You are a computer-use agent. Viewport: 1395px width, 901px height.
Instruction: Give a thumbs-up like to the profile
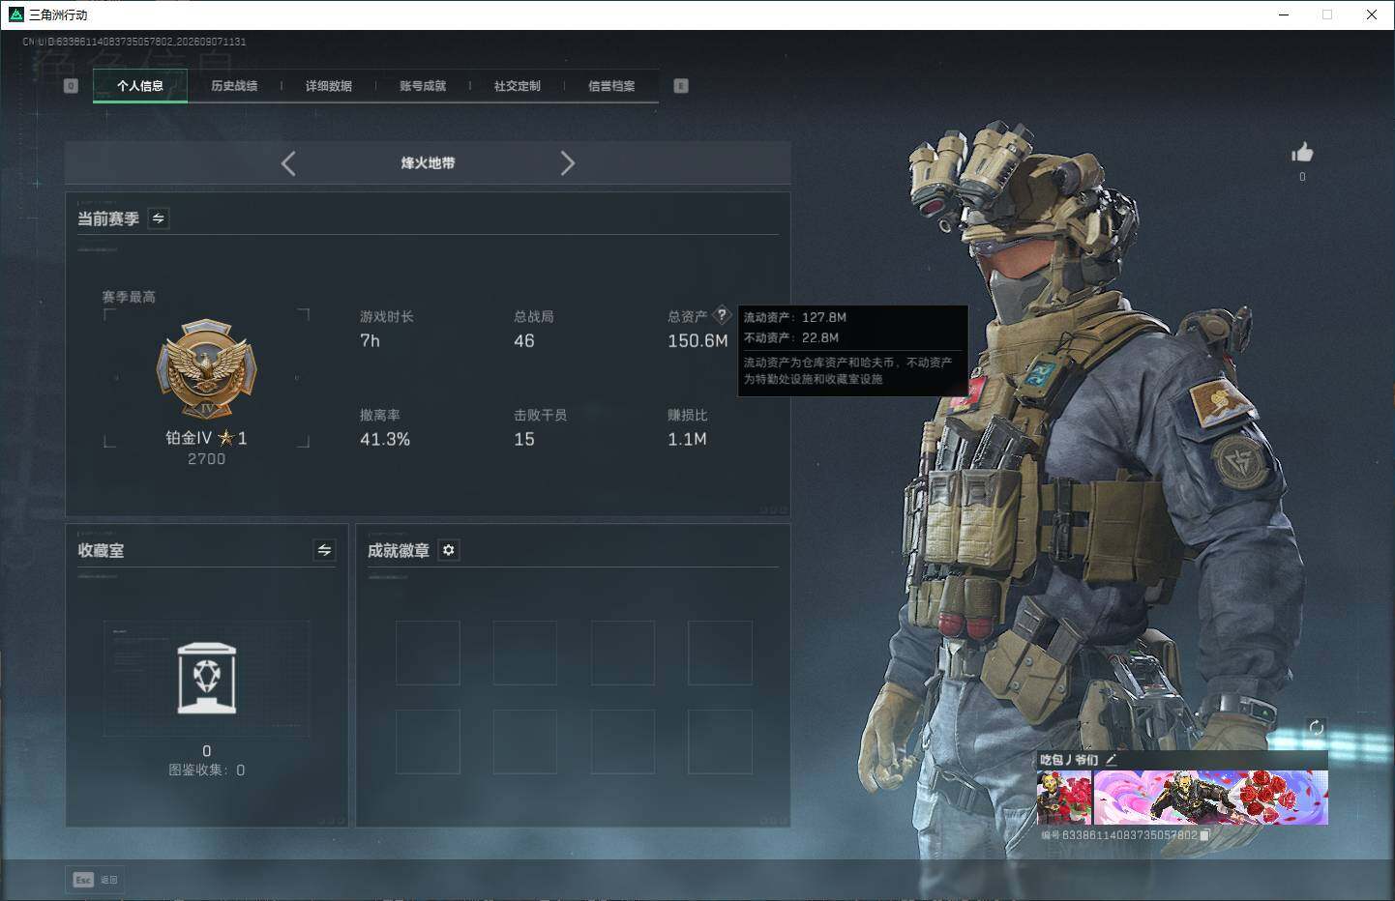[x=1302, y=153]
